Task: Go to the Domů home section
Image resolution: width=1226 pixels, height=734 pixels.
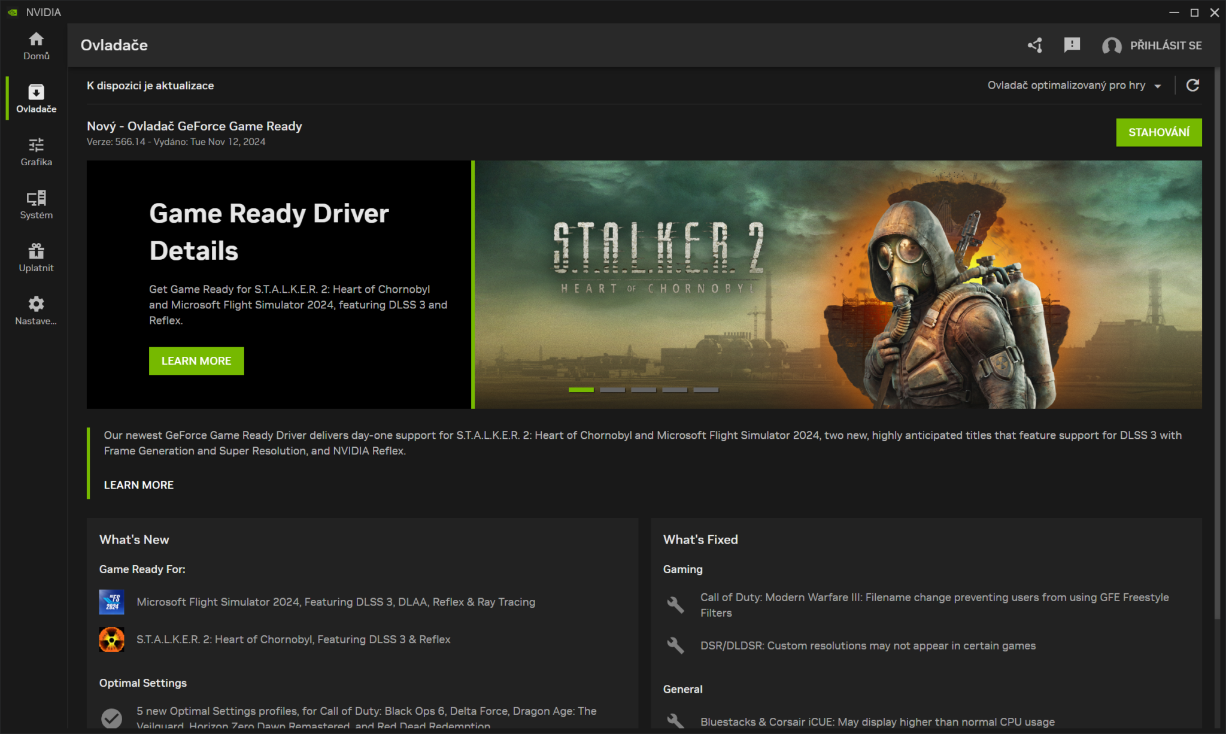Action: click(36, 46)
